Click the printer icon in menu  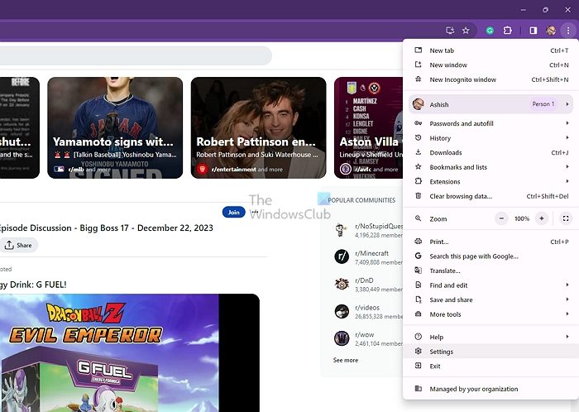418,242
